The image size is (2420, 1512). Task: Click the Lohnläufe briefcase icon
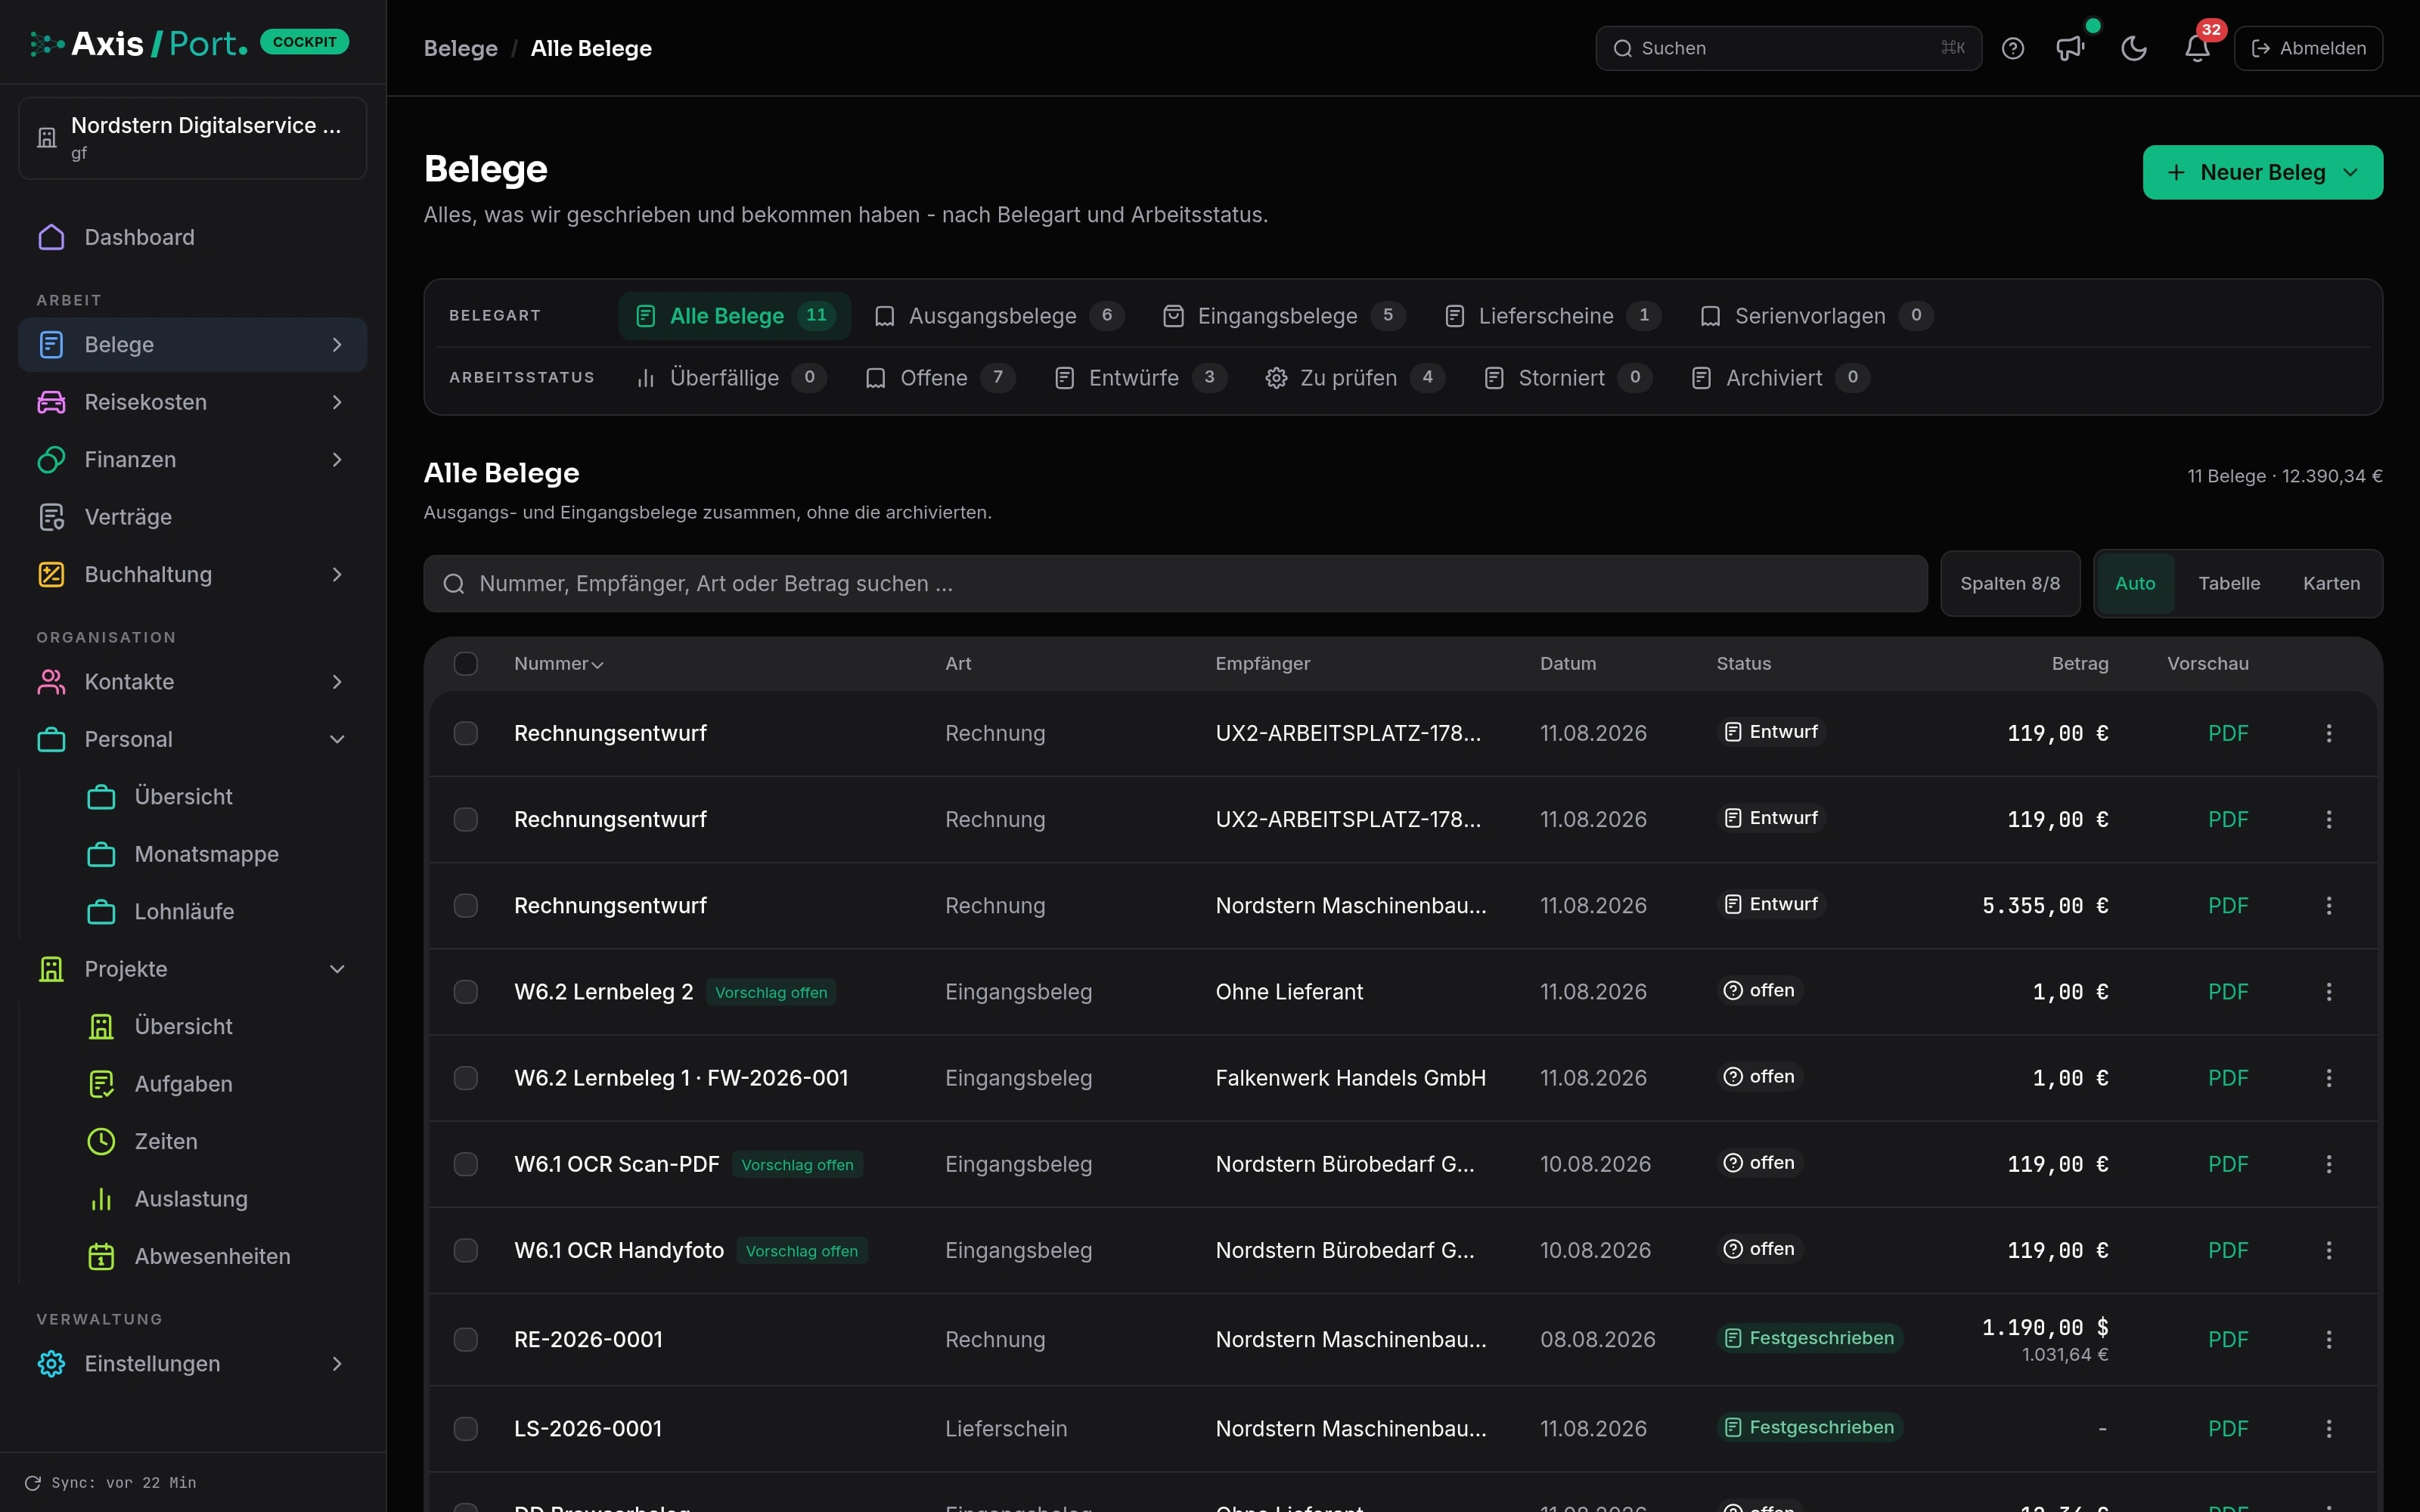tap(101, 912)
